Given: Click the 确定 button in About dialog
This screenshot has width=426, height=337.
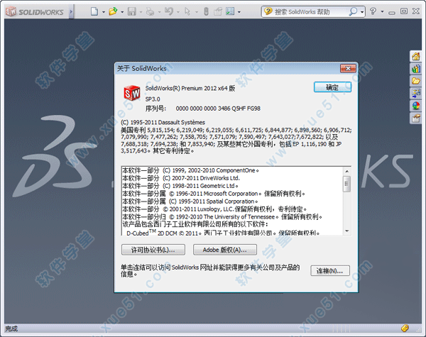Looking at the screenshot, I should [332, 87].
